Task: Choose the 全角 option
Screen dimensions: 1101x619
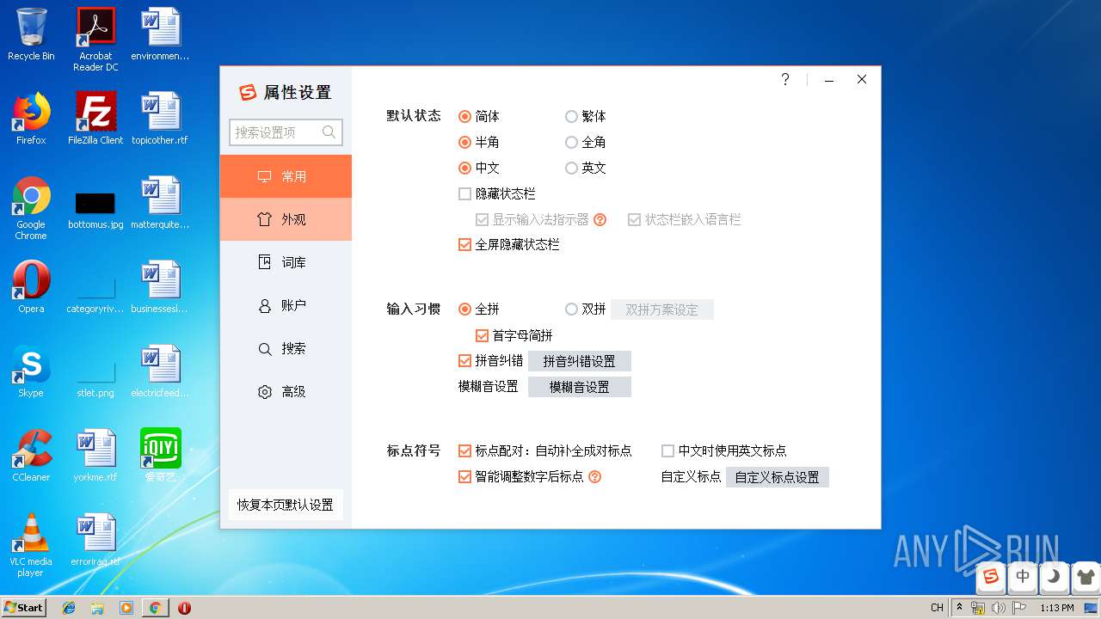Action: pos(571,142)
